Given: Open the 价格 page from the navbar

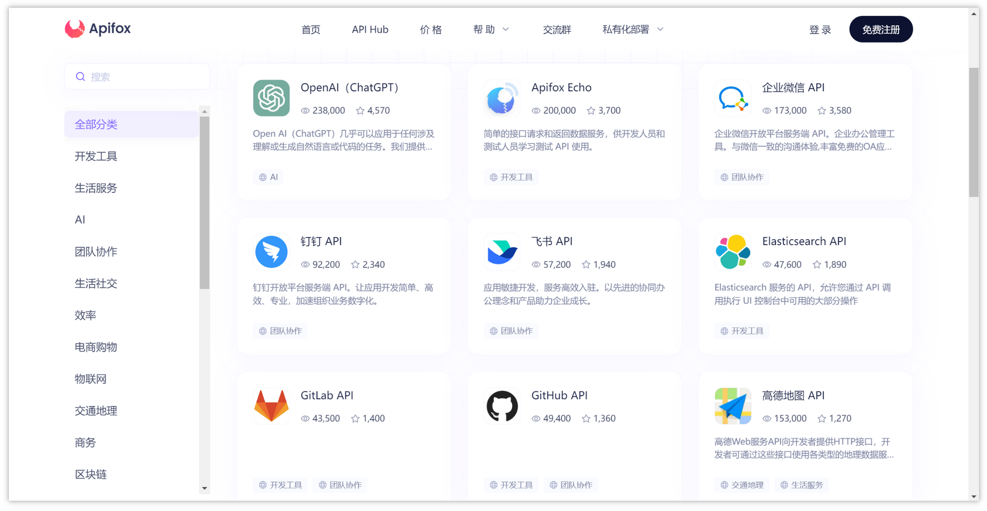Looking at the screenshot, I should 430,29.
